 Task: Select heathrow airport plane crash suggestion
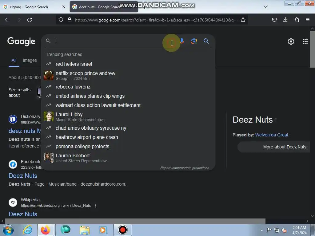click(x=128, y=137)
